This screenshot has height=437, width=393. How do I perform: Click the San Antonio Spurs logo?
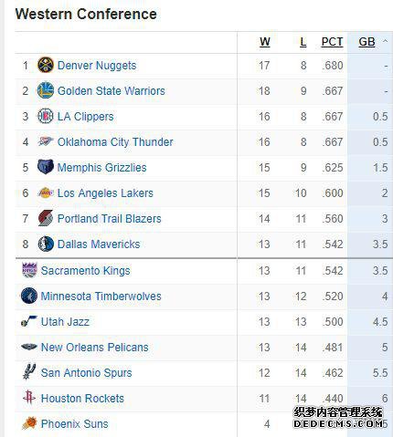coord(29,372)
